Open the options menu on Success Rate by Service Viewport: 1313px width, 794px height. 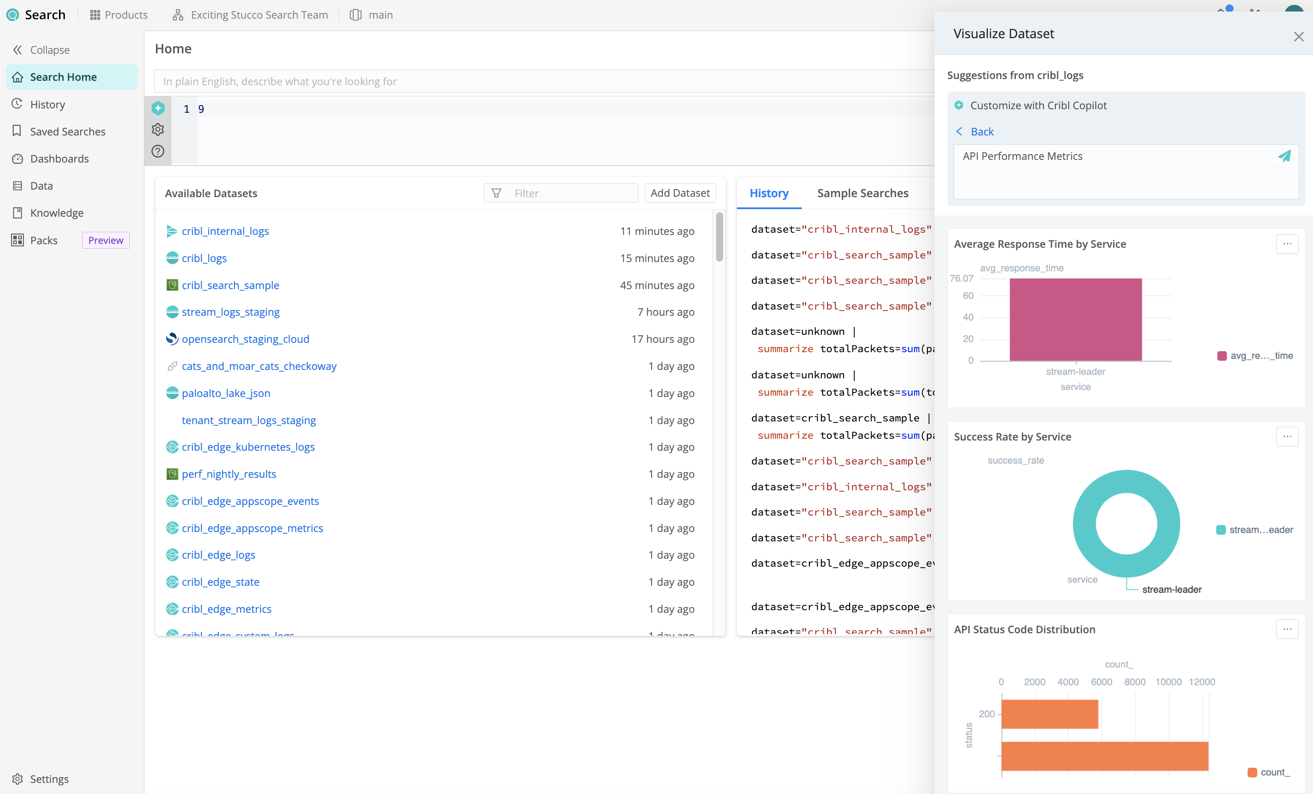[x=1288, y=437]
